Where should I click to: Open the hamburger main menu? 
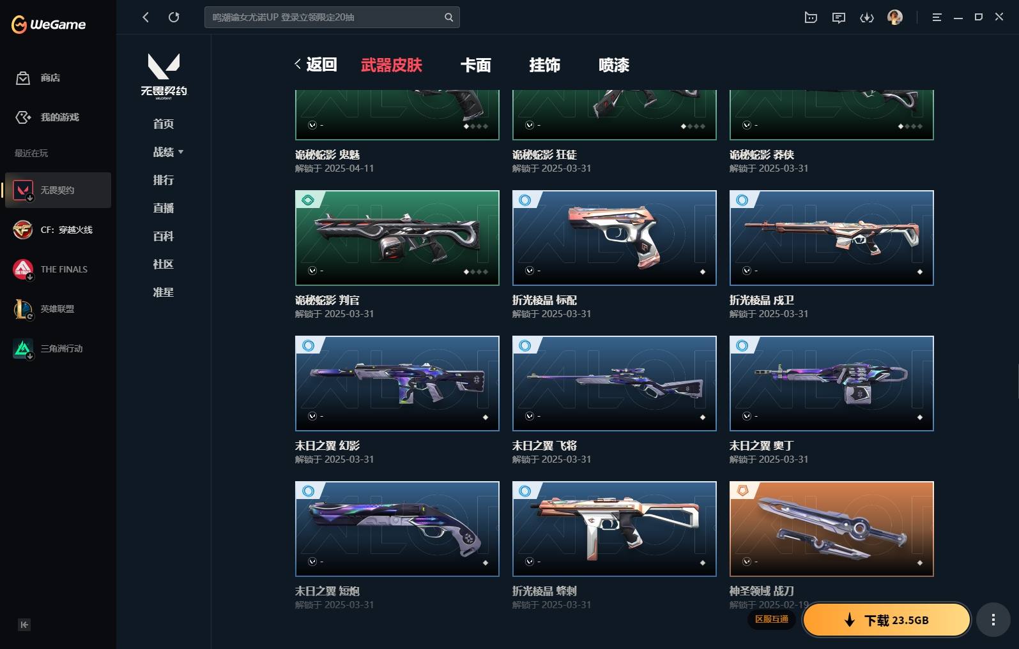point(937,18)
